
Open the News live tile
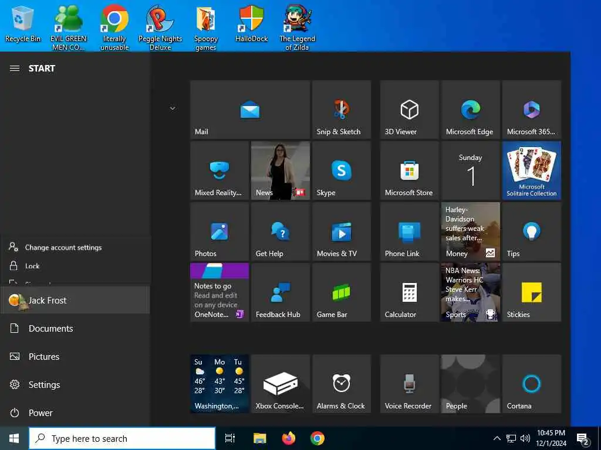[281, 171]
